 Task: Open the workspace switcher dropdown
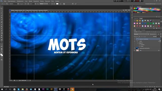(x=153, y=4)
